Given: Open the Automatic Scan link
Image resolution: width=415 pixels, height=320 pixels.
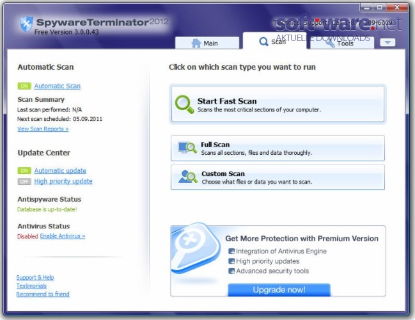Looking at the screenshot, I should pos(57,86).
